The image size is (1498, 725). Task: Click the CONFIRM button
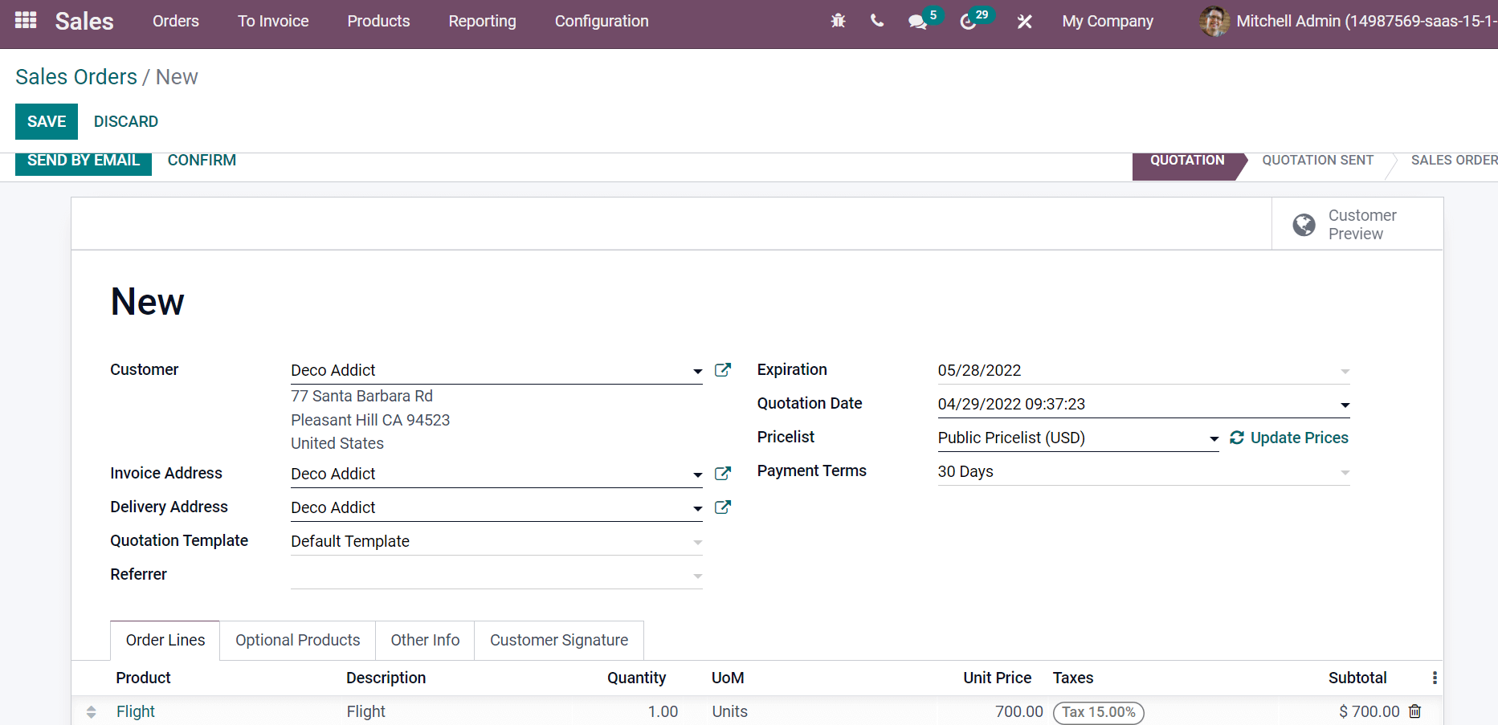tap(202, 161)
